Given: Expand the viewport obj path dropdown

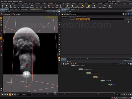Looking at the screenshot, I should click(46, 11).
